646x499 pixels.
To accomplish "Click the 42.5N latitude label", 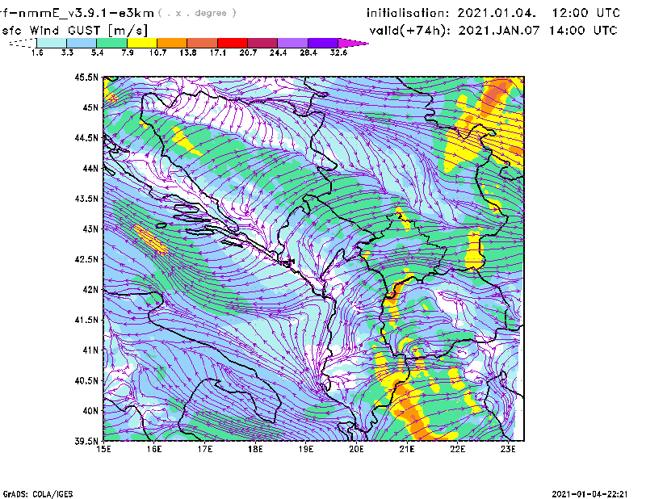I will pyautogui.click(x=87, y=258).
